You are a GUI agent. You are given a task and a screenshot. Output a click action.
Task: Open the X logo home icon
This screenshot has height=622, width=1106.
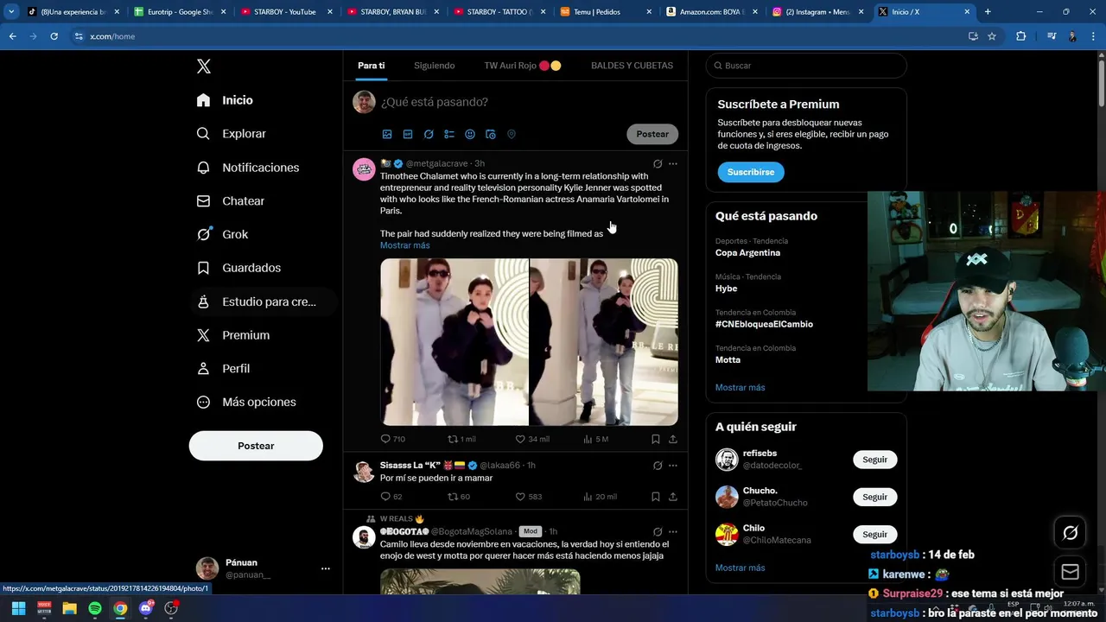(203, 67)
